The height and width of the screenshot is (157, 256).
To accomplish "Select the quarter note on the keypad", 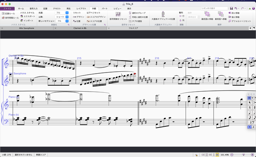I will [250, 113].
